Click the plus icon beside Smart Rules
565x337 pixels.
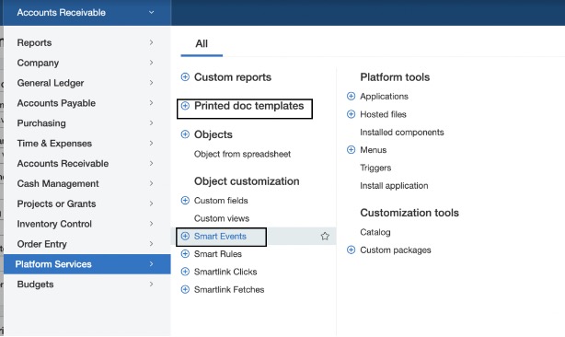pyautogui.click(x=185, y=254)
